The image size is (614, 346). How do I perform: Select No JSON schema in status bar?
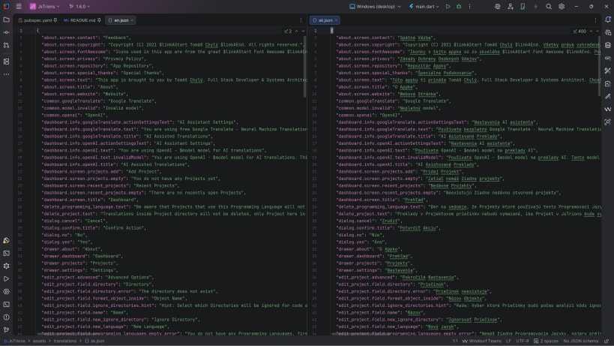[x=581, y=341]
